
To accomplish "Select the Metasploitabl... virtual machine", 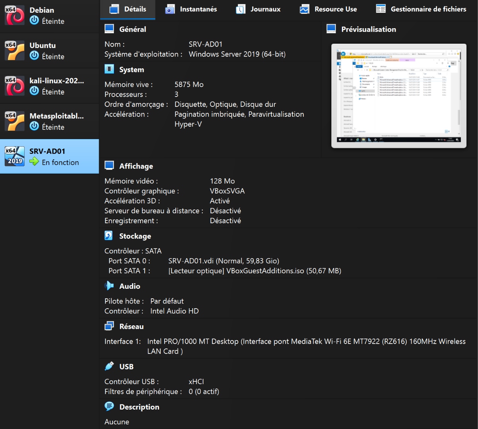I will coord(49,121).
